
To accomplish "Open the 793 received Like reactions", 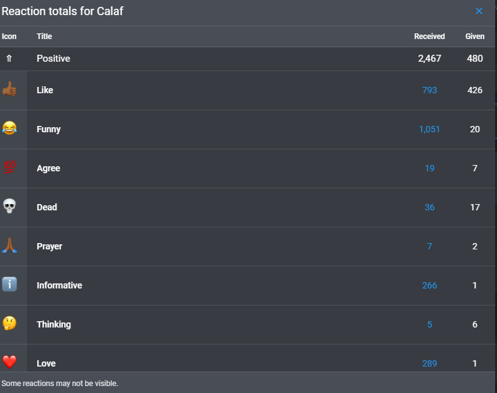I will click(430, 90).
